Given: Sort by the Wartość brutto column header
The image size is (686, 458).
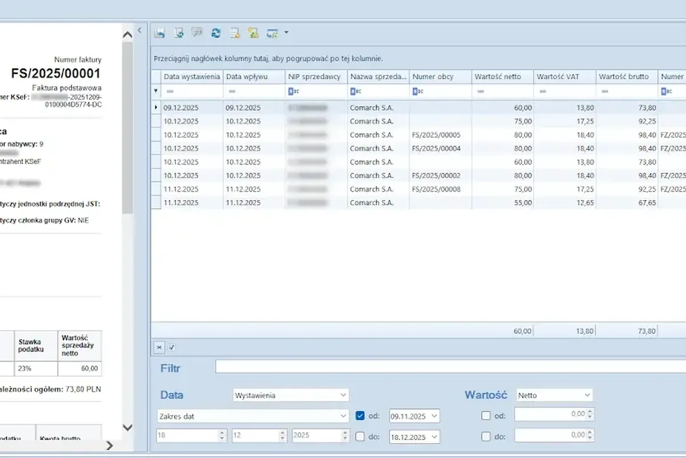Looking at the screenshot, I should tap(628, 77).
